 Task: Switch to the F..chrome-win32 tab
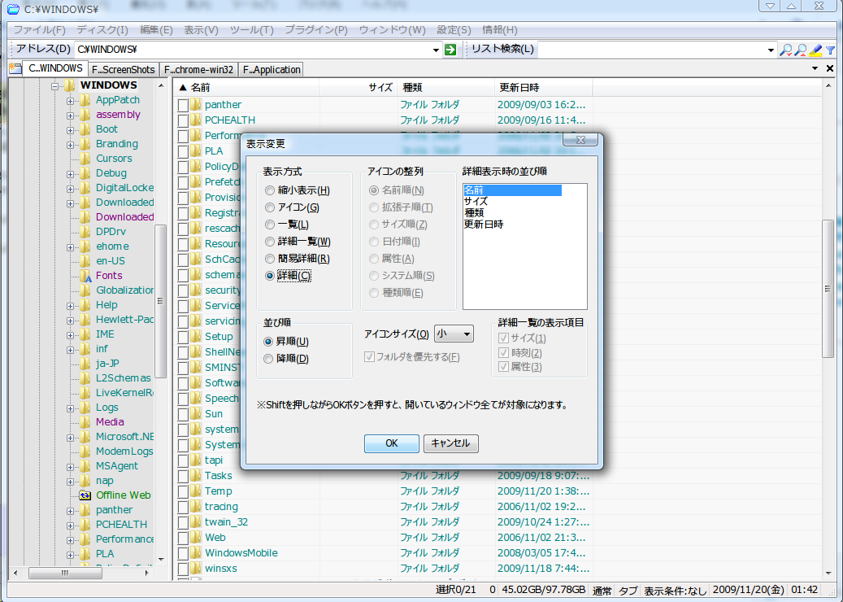[x=198, y=69]
